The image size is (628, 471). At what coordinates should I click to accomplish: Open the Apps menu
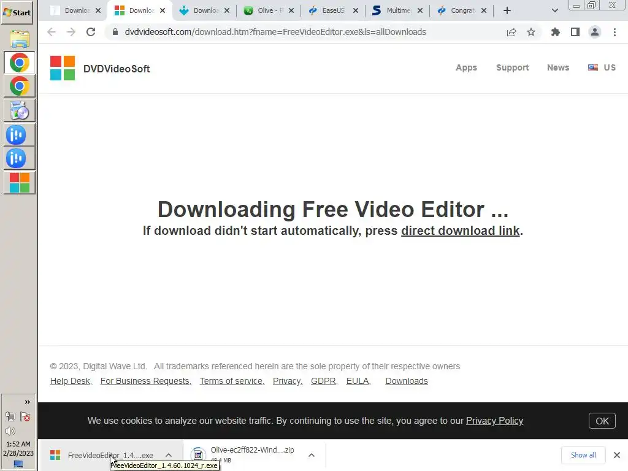pos(466,67)
